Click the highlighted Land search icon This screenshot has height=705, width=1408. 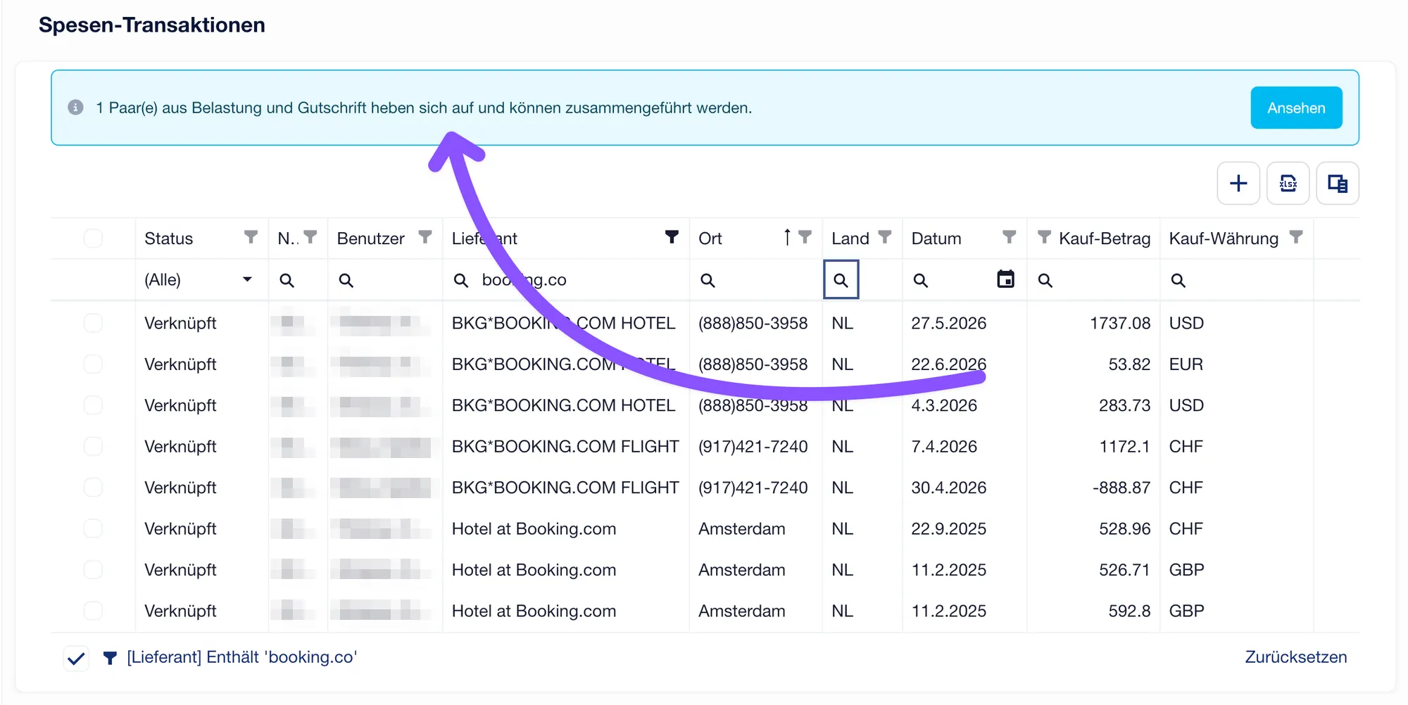[x=841, y=279]
